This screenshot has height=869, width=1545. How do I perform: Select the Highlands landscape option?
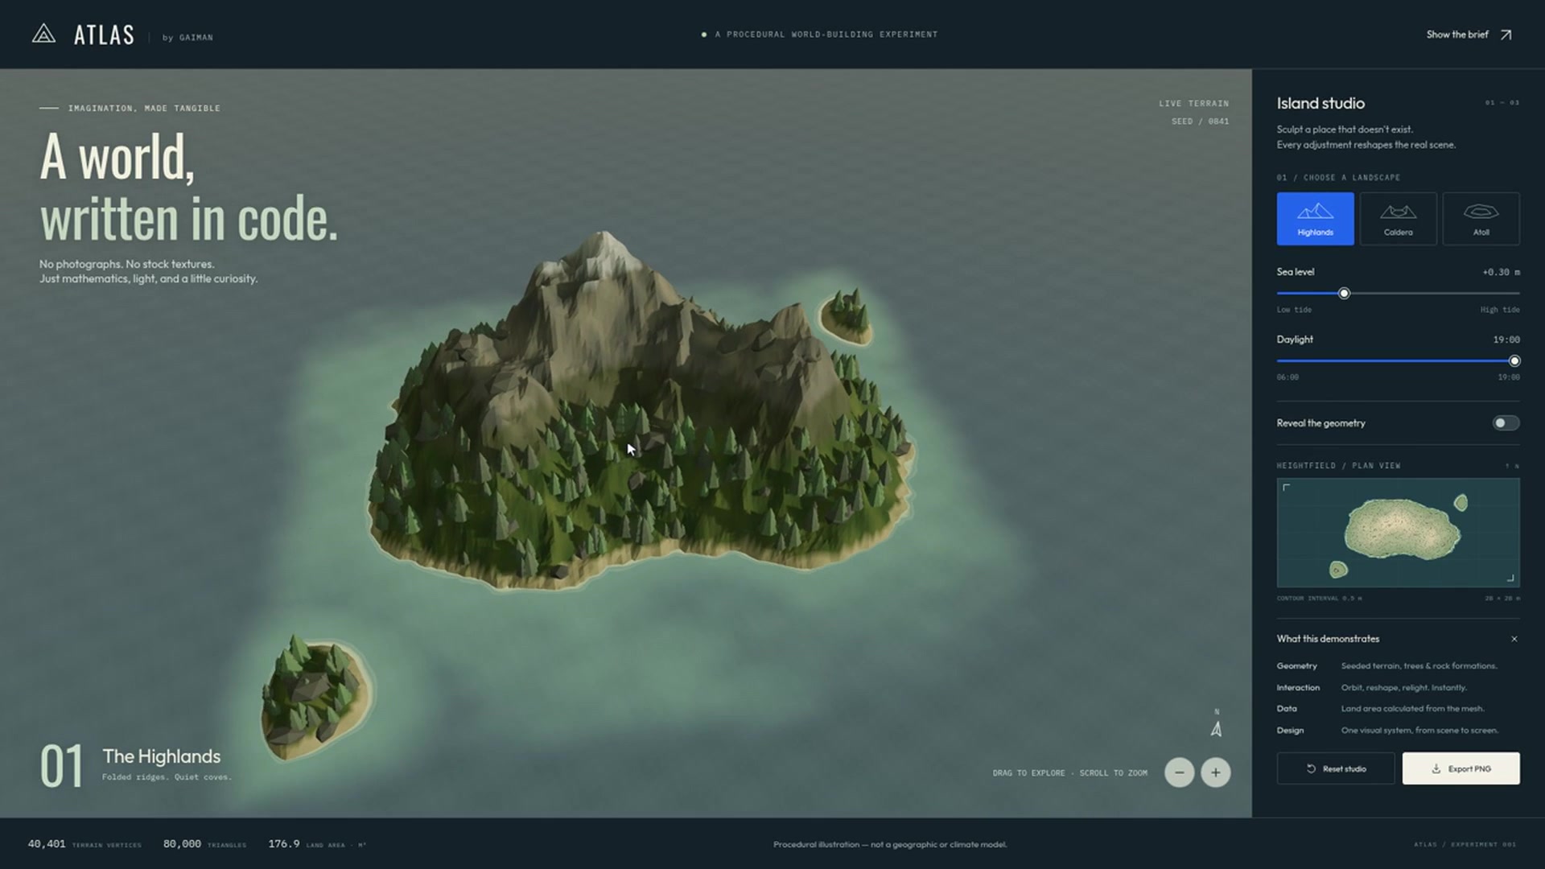(1315, 219)
